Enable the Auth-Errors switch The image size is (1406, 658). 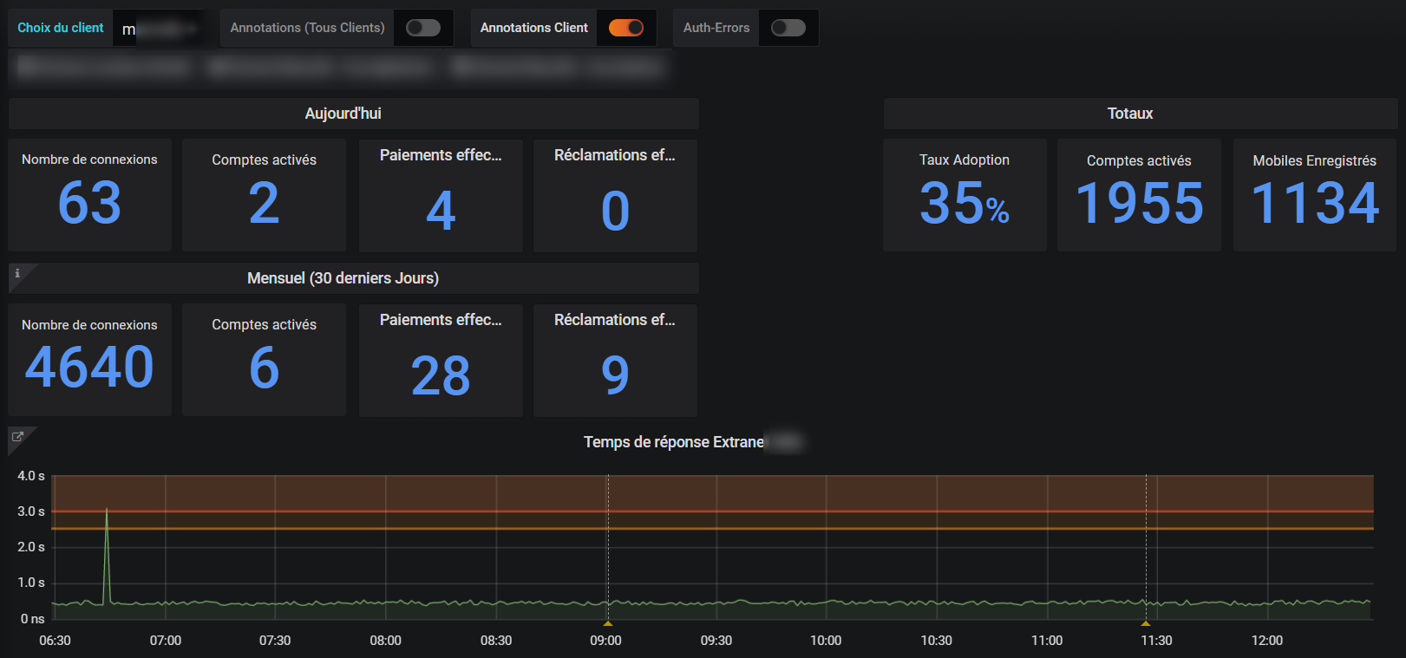[x=788, y=28]
